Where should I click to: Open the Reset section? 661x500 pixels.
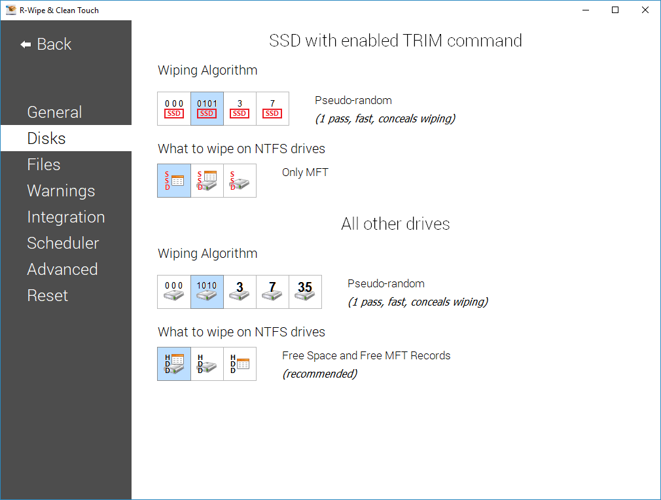[x=65, y=295]
